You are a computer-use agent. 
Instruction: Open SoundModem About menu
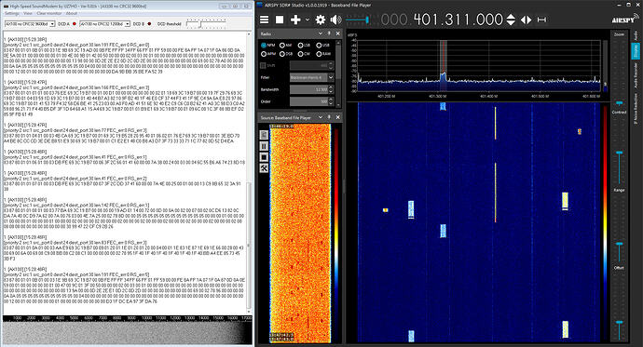coord(72,13)
